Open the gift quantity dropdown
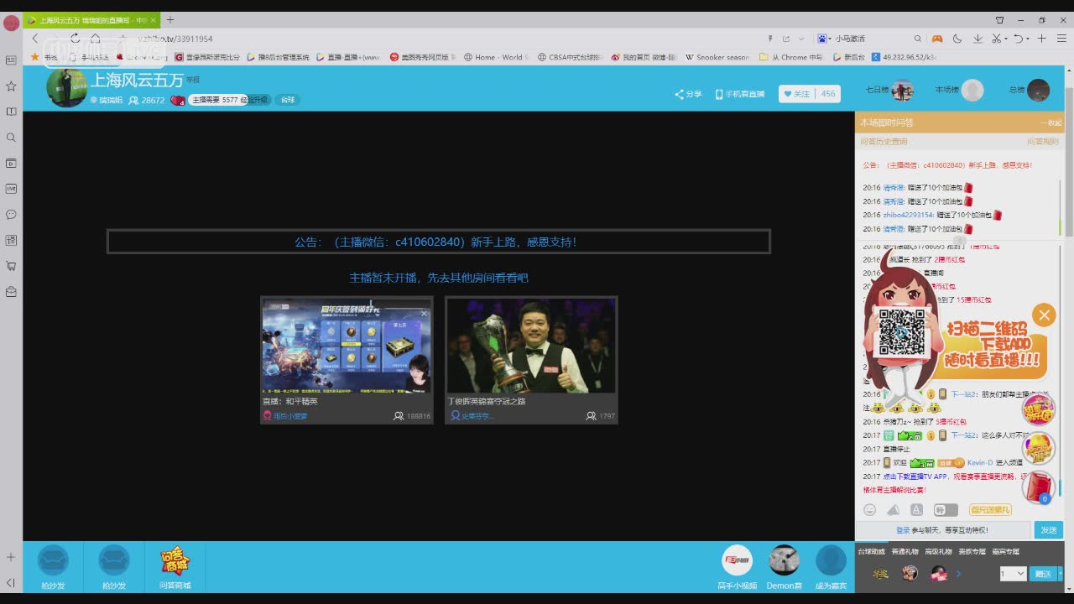The image size is (1074, 604). click(x=1013, y=574)
